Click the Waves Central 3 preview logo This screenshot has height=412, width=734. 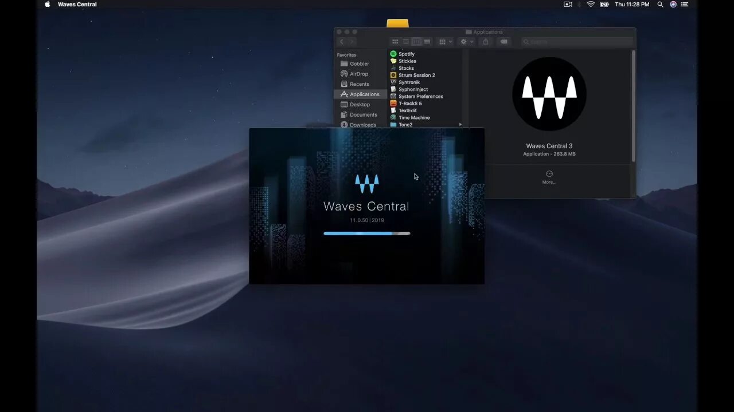click(x=549, y=94)
